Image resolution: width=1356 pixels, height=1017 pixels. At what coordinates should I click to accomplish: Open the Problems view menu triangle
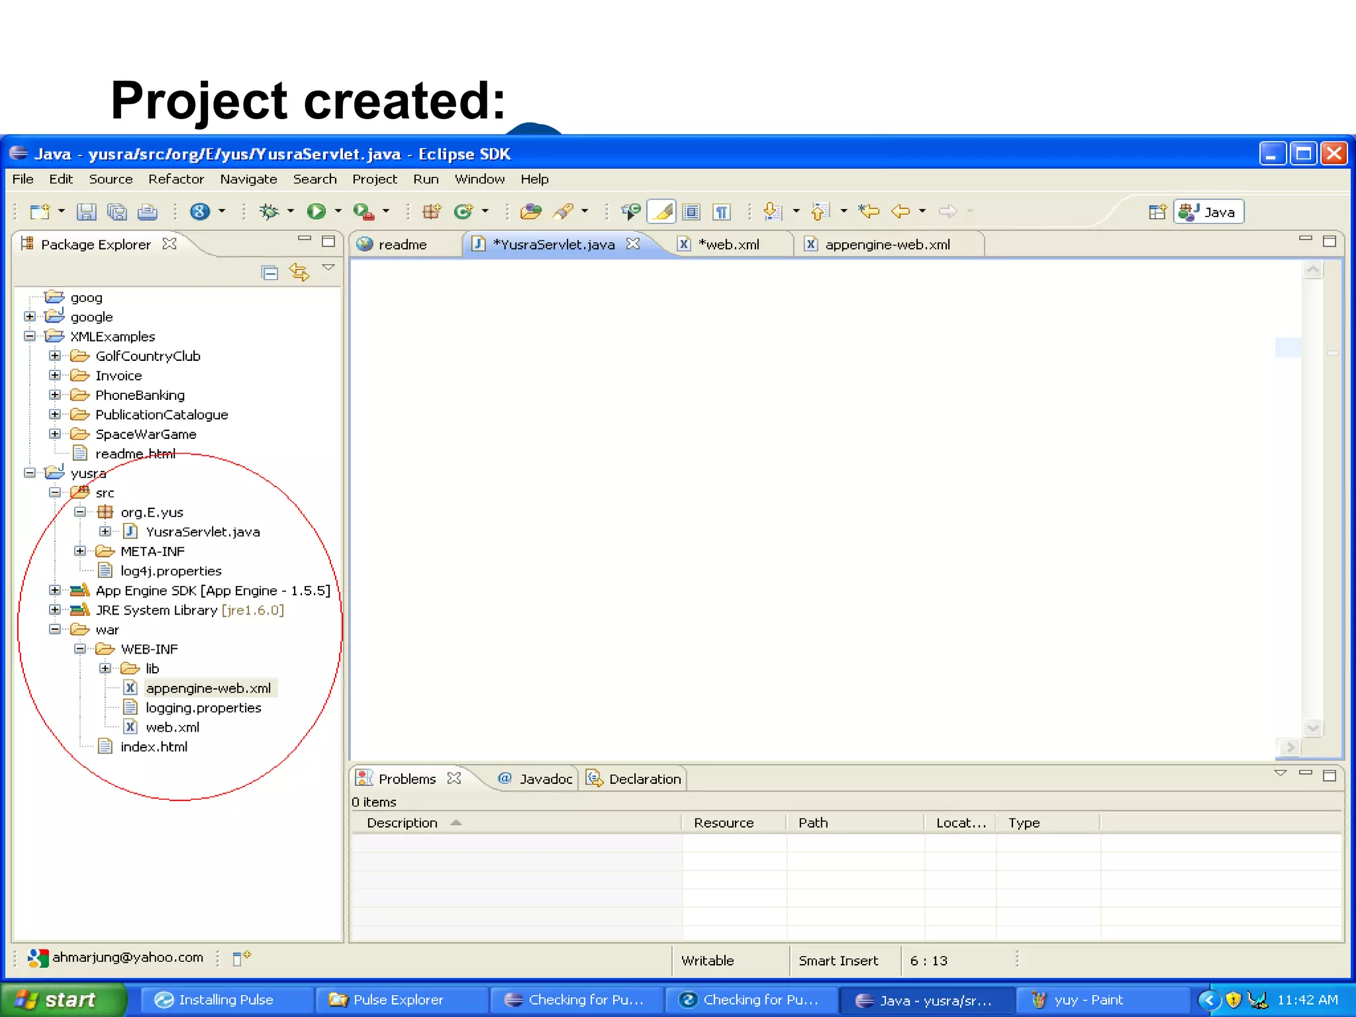pos(1281,773)
